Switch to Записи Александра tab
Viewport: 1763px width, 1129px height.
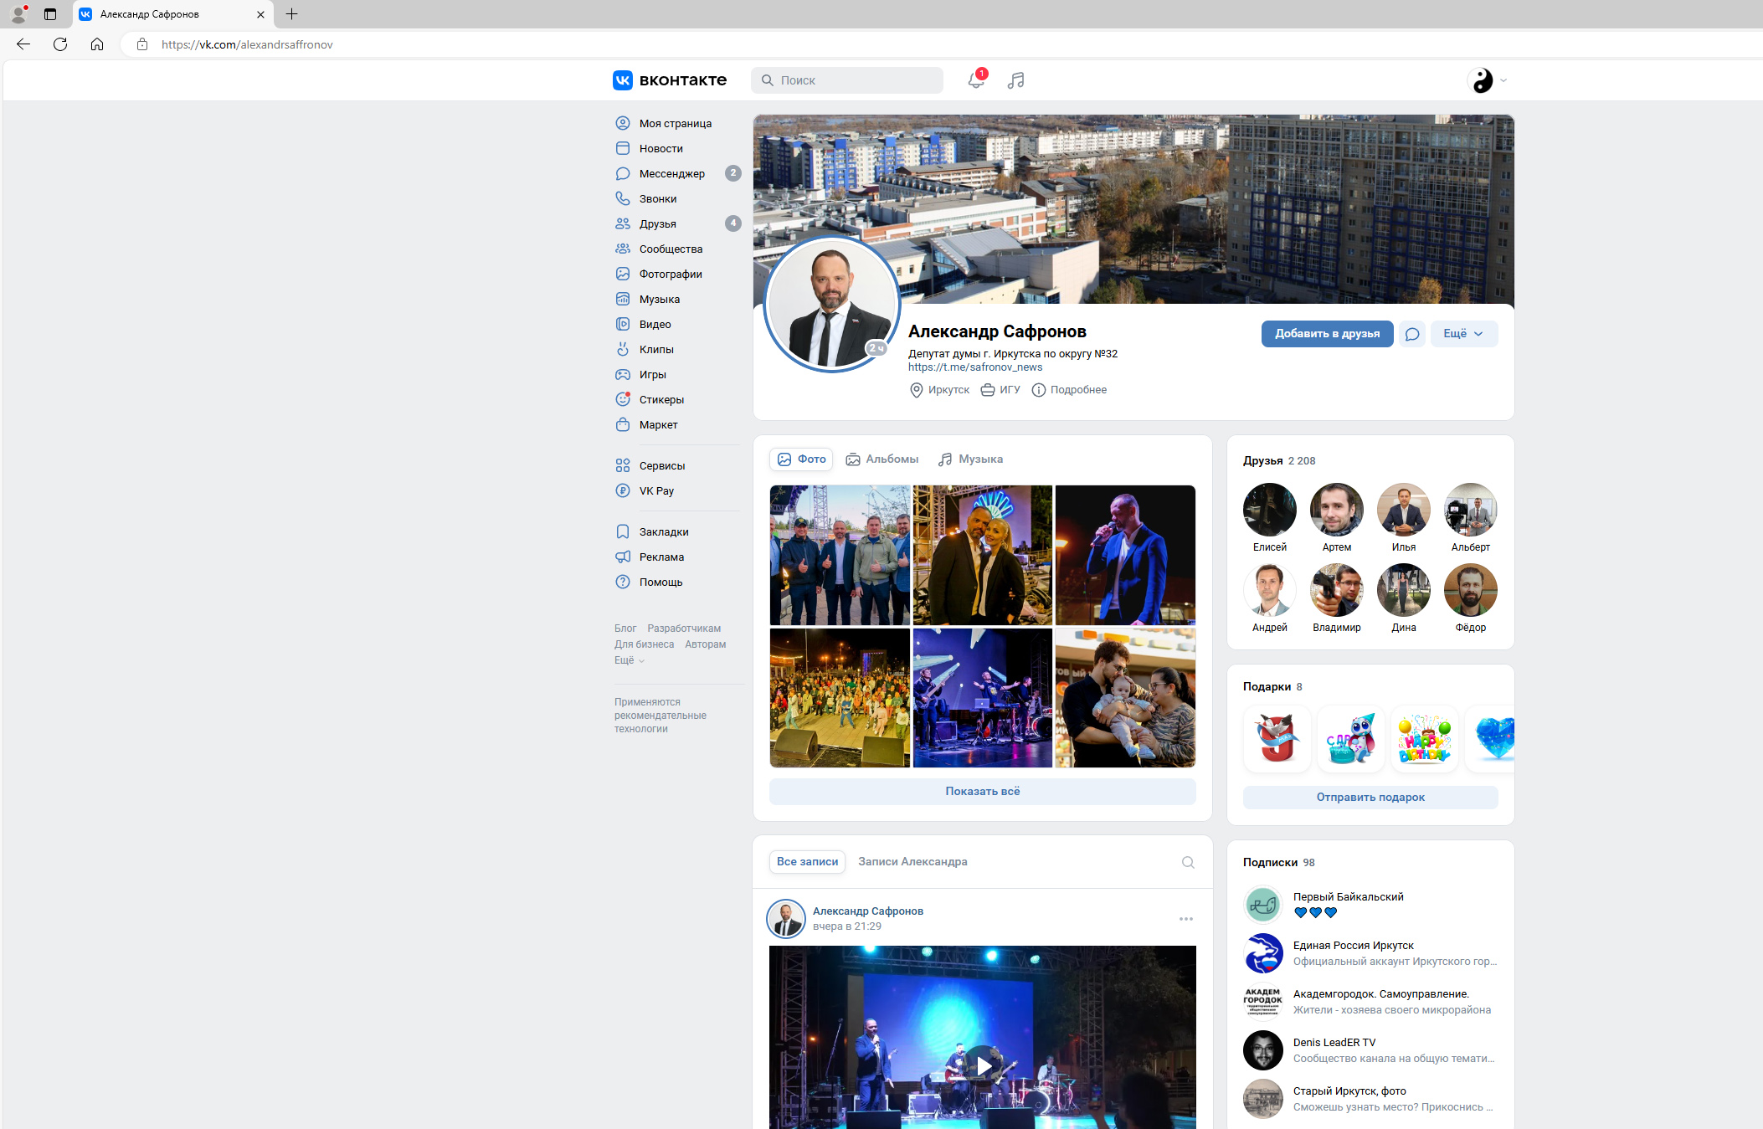(x=912, y=861)
